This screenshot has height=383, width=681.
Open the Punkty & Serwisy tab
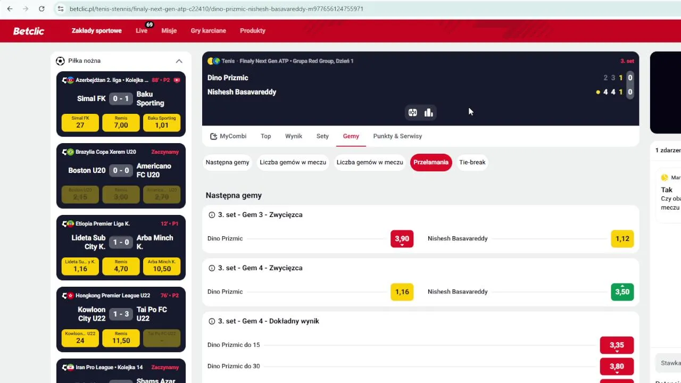397,136
